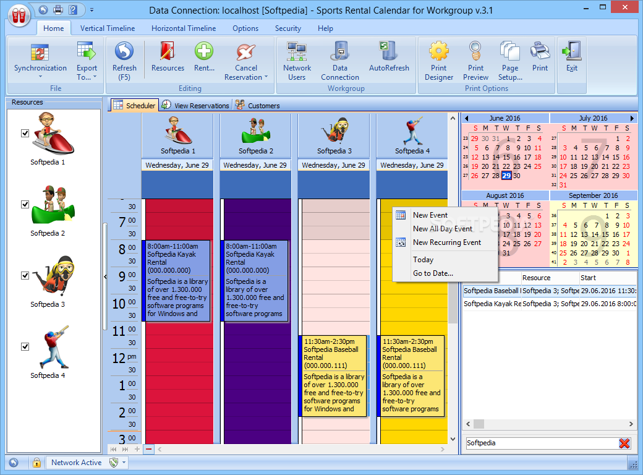Expand the Cancel Reservation dropdown arrow
The height and width of the screenshot is (475, 643).
[x=266, y=77]
